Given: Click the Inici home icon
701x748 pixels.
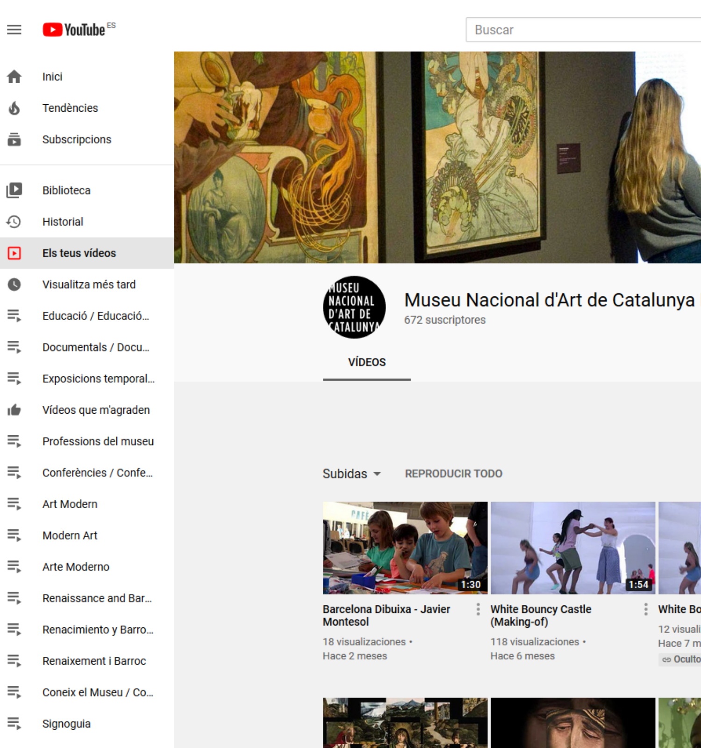Looking at the screenshot, I should coord(14,76).
